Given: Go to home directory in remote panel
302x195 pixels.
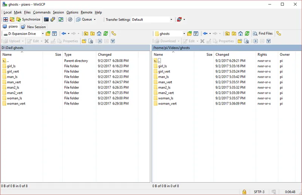Looking at the screenshot, I should (x=240, y=34).
